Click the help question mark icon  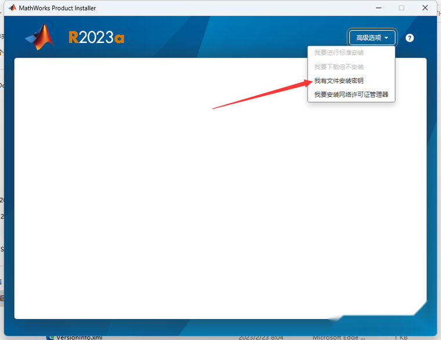[410, 38]
